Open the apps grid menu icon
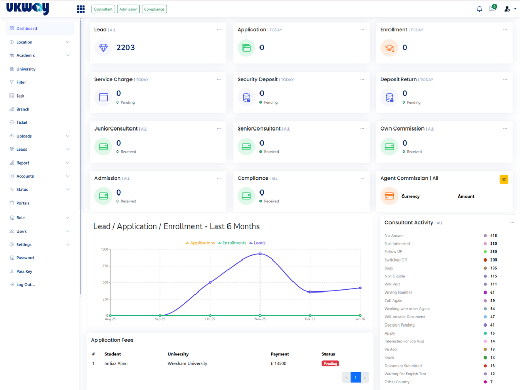Viewport: 520px width, 390px height. [81, 9]
